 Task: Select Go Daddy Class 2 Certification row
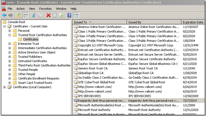point(139,77)
